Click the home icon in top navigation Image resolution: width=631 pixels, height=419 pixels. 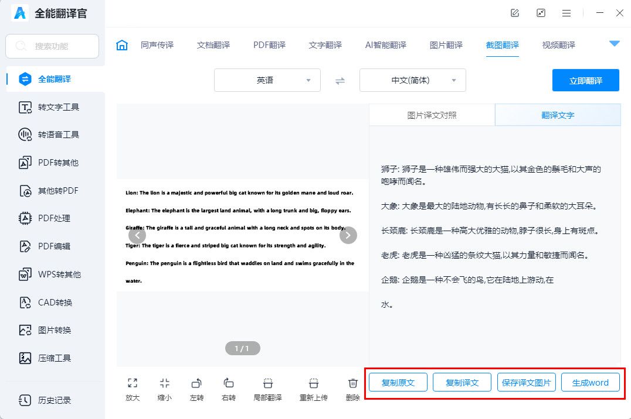pyautogui.click(x=121, y=45)
